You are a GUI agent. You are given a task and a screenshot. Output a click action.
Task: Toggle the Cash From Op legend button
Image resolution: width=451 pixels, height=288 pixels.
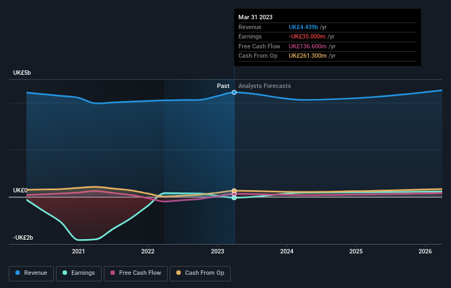(200, 273)
